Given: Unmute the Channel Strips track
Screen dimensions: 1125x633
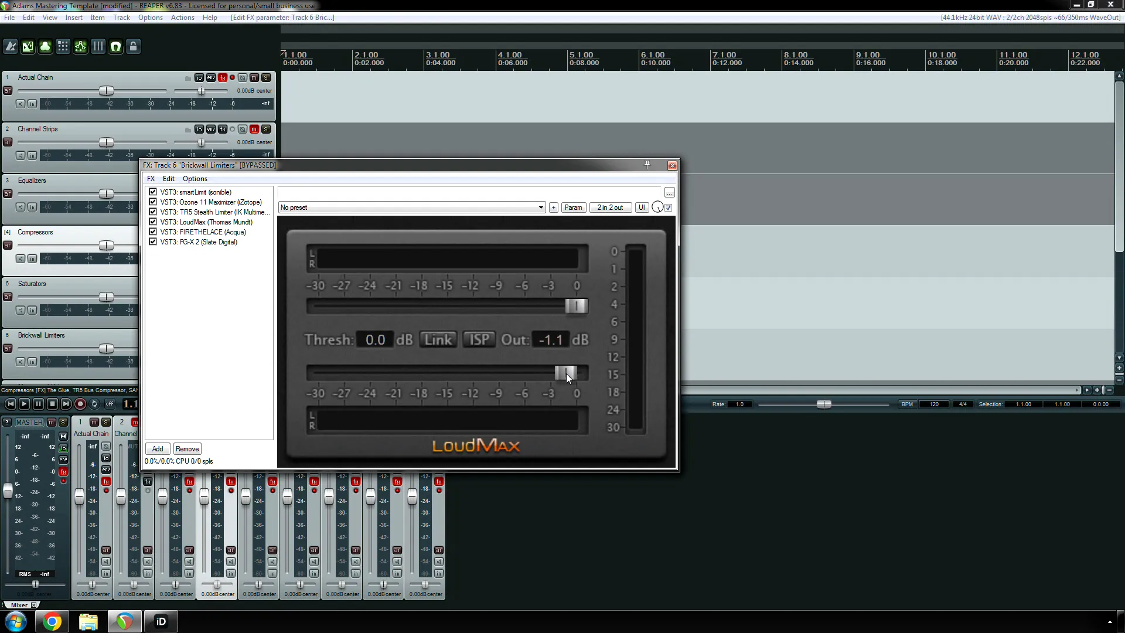Looking at the screenshot, I should pos(254,129).
